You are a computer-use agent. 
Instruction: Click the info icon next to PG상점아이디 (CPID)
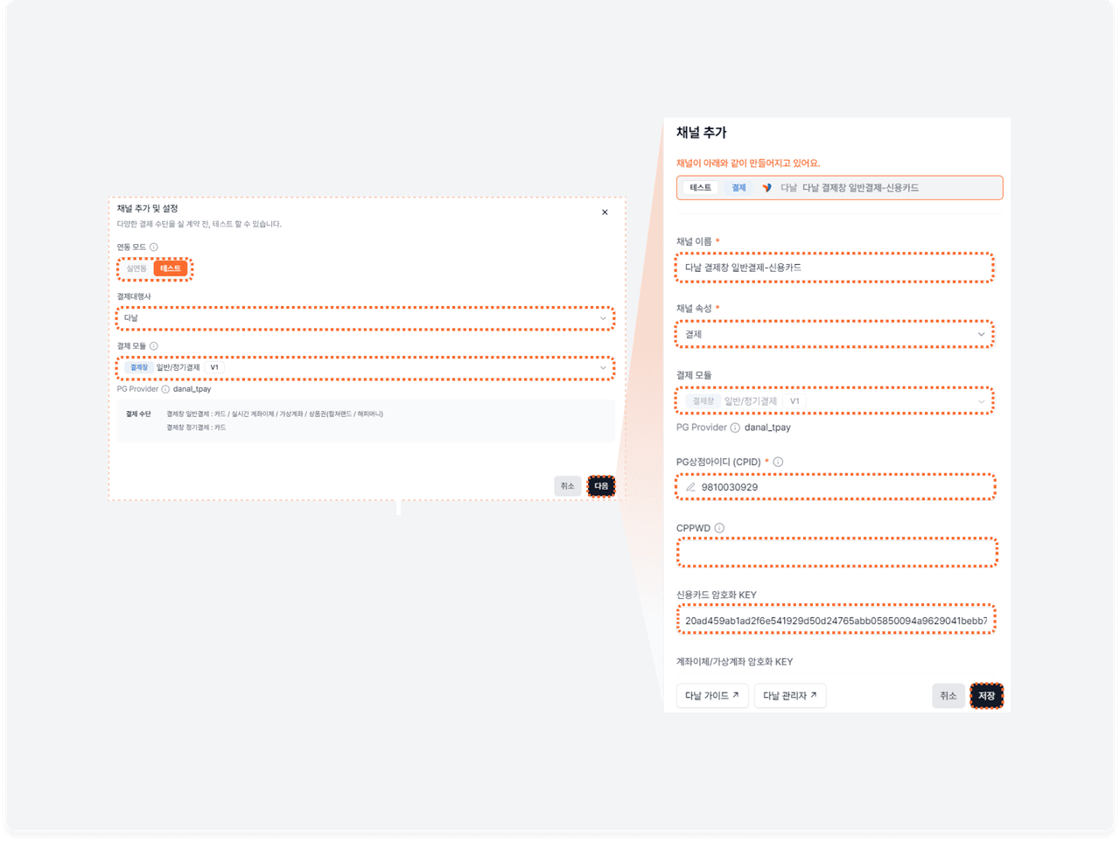[x=778, y=462]
